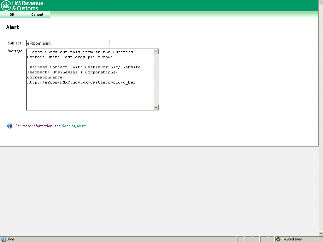The width and height of the screenshot is (323, 242).
Task: Click the HM Revenue & Customs header text
Action: (28, 6)
